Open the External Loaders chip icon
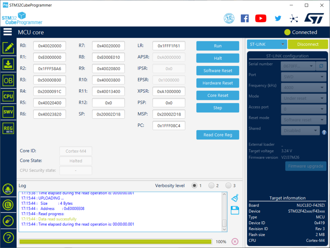Screen dimensions: 330x248 click(x=8, y=205)
